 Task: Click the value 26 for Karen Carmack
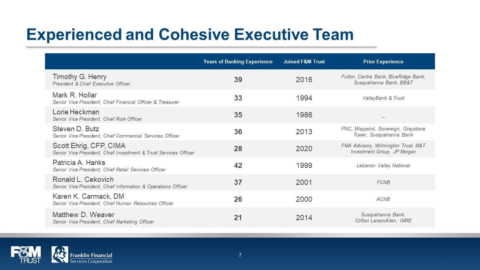tap(238, 199)
